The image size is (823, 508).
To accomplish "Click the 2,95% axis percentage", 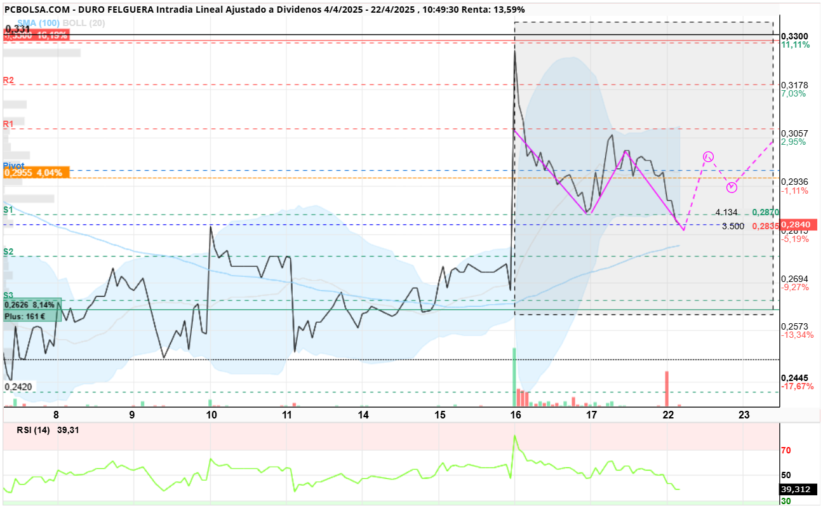I will click(794, 142).
